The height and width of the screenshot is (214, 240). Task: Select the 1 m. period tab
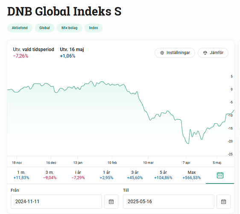[21, 175]
